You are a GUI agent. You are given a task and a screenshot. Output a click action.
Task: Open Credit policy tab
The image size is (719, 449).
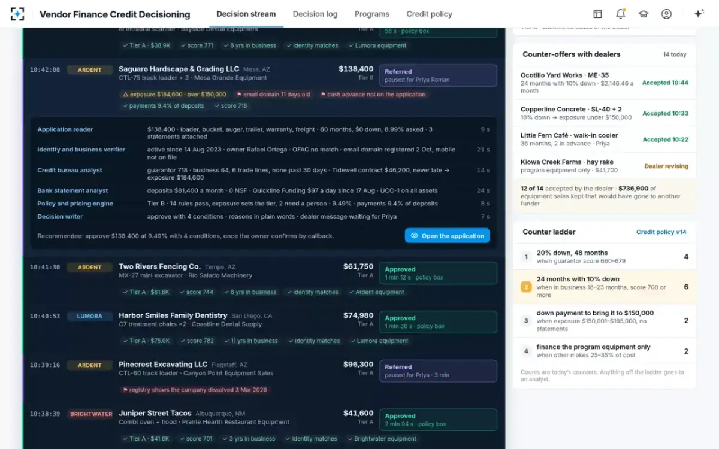pos(429,14)
